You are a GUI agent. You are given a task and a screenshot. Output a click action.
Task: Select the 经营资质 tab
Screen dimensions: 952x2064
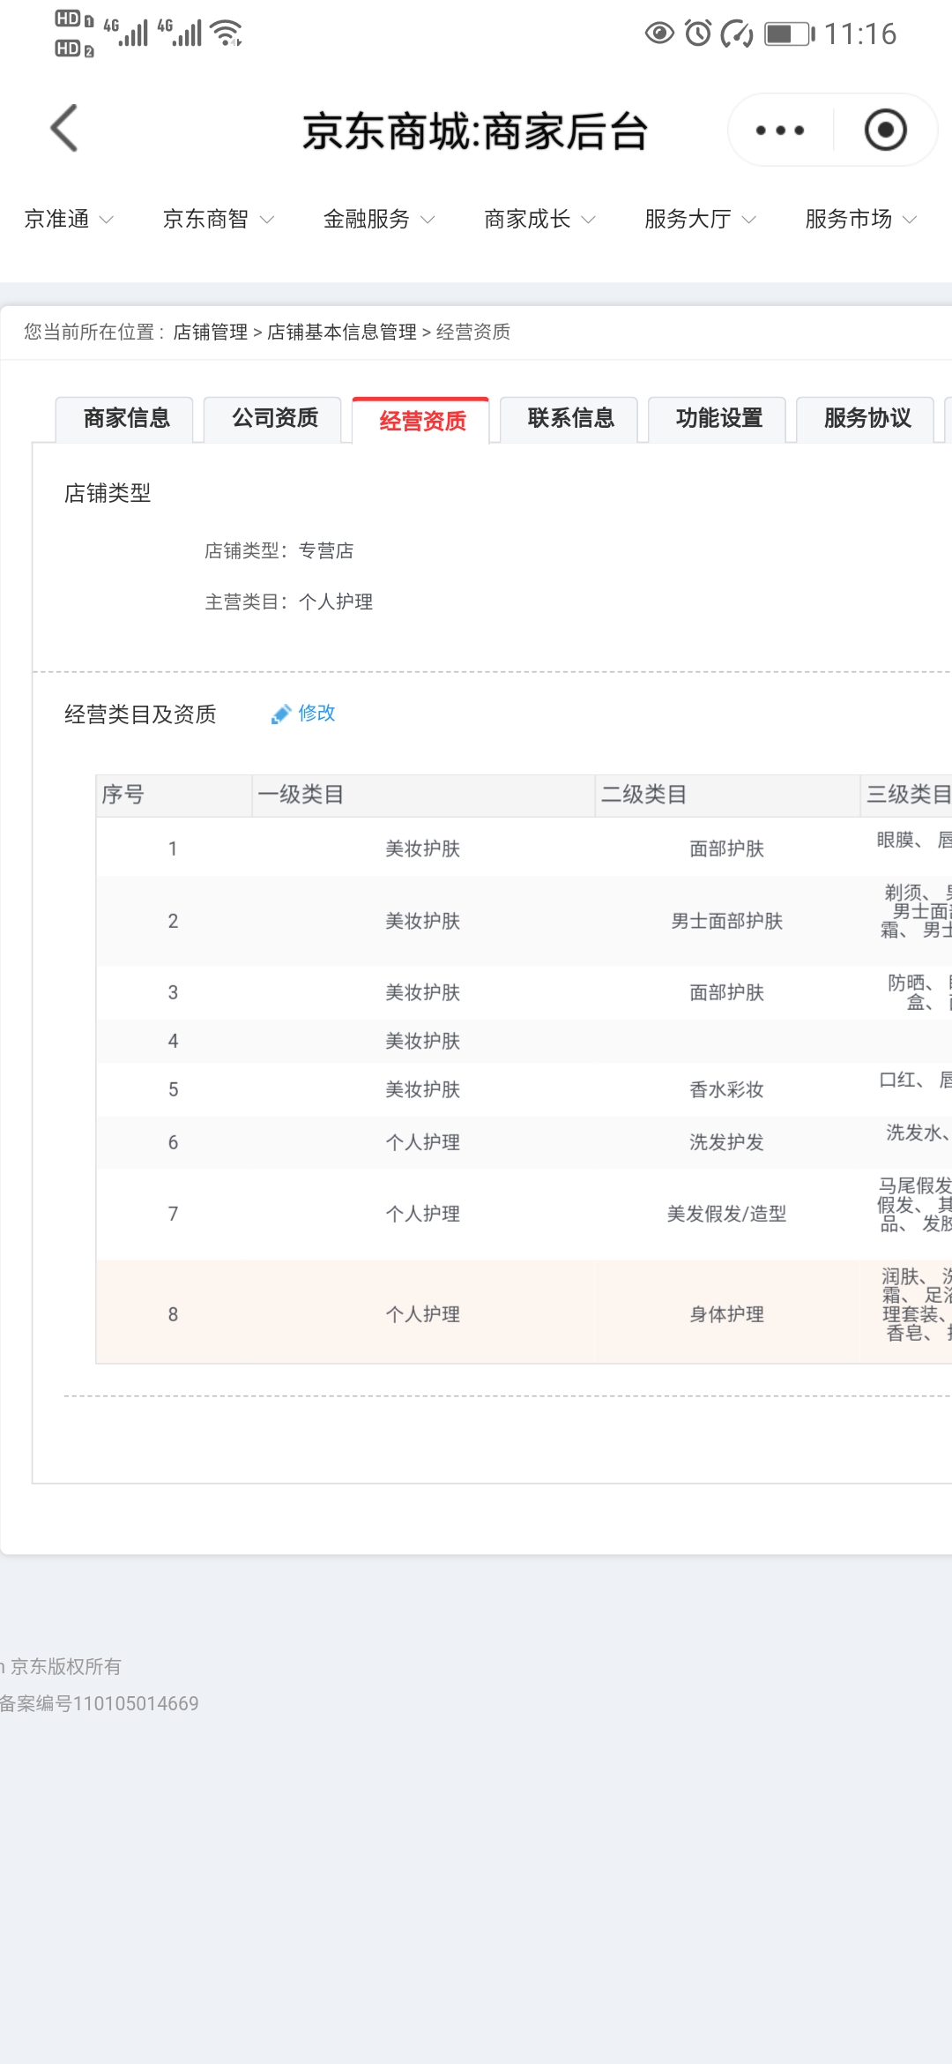click(x=421, y=420)
